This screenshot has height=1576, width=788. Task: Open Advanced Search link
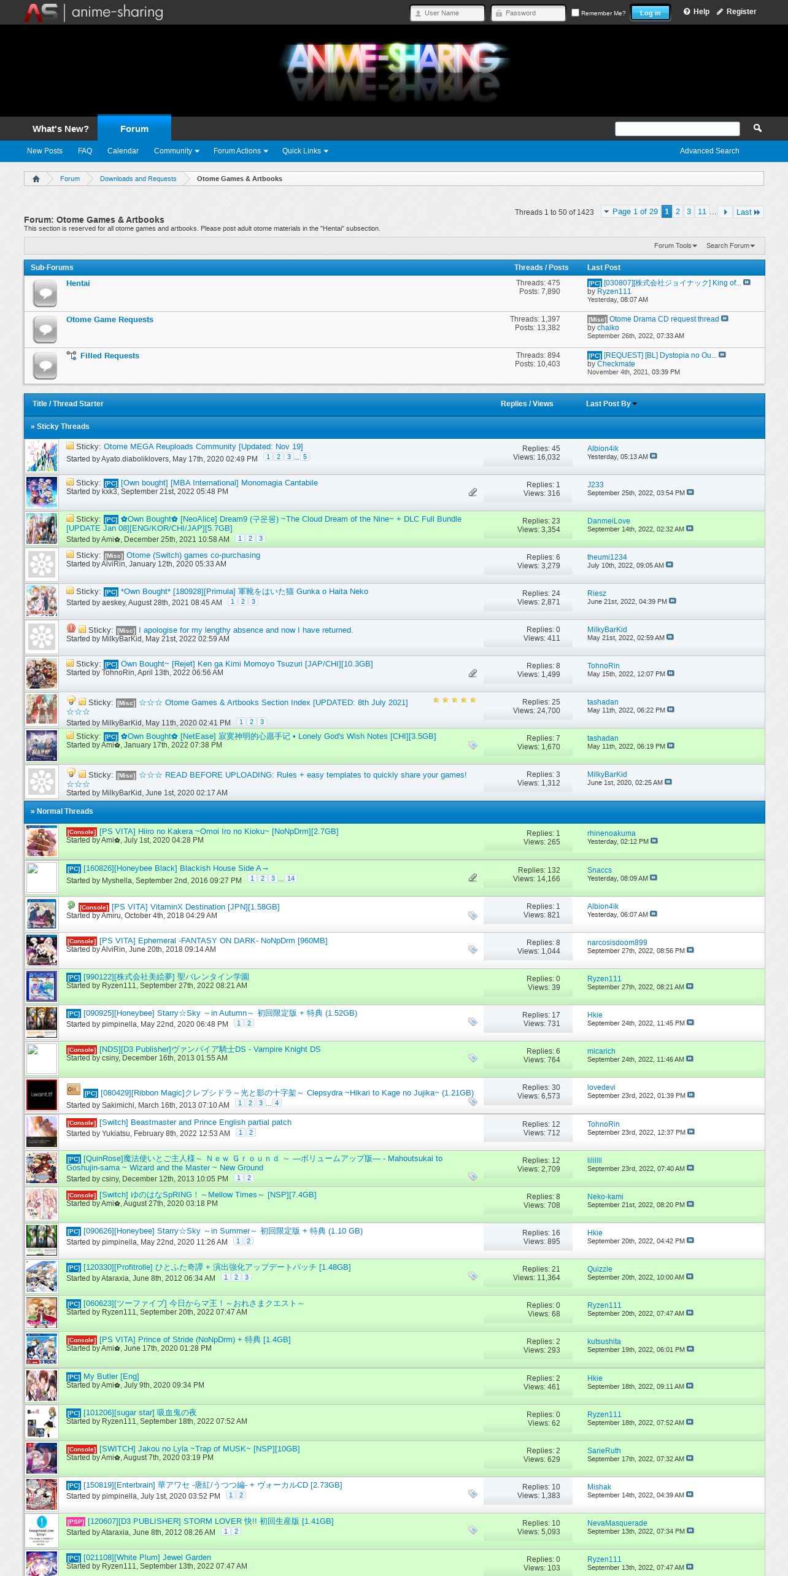point(709,151)
